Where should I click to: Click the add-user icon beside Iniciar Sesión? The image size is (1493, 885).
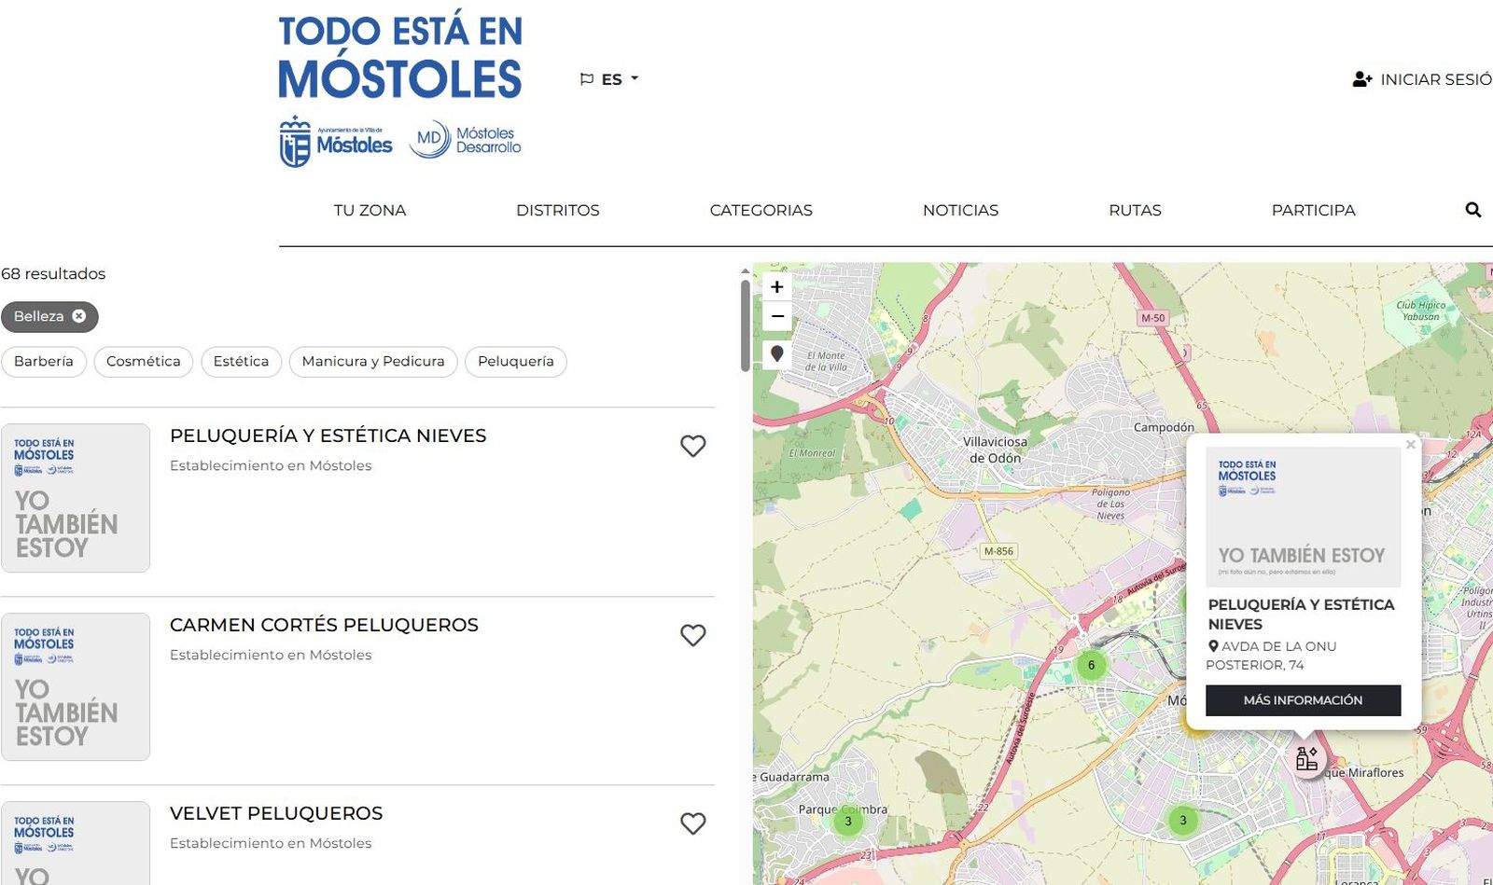point(1362,79)
